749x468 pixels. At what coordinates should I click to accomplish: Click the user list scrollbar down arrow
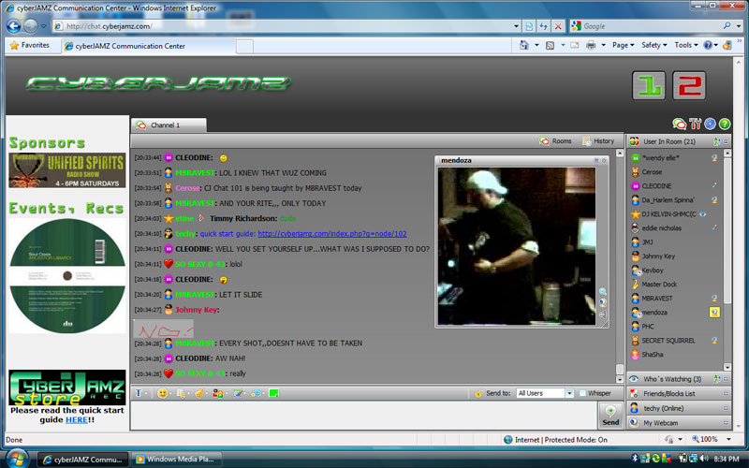[x=727, y=367]
